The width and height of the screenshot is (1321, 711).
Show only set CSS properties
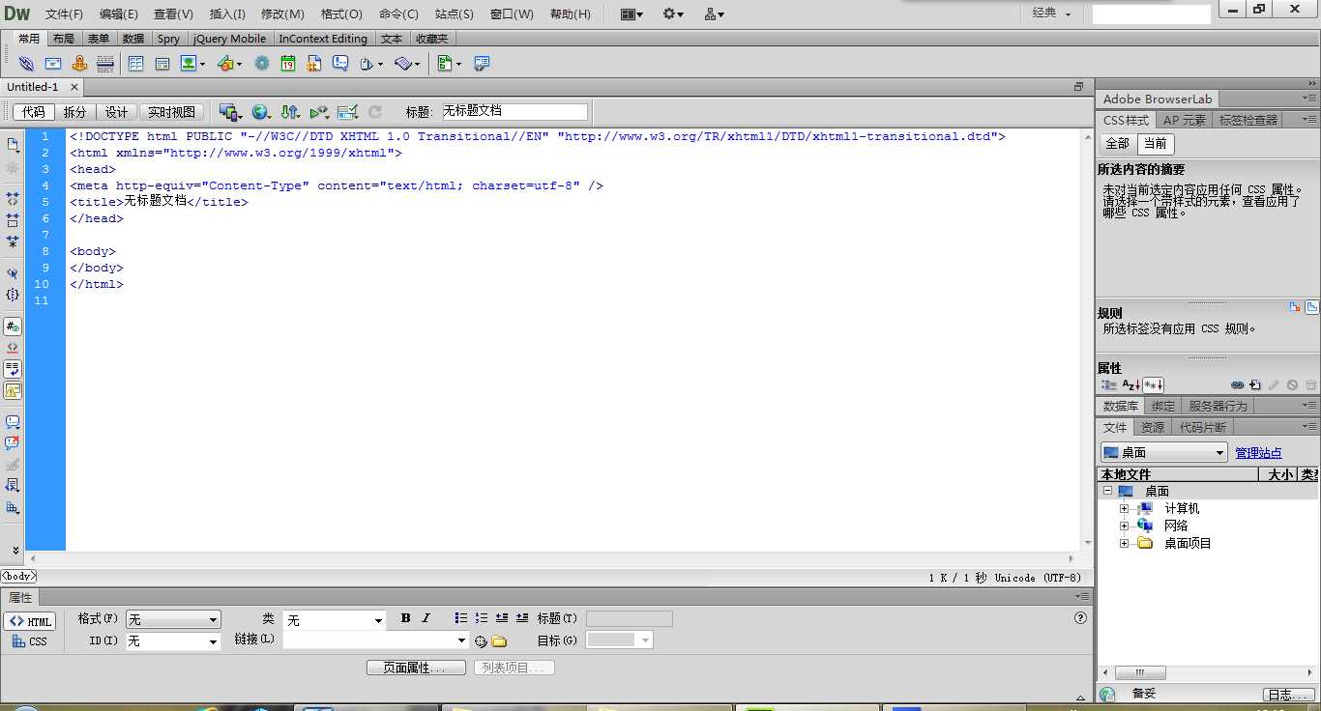click(1153, 384)
